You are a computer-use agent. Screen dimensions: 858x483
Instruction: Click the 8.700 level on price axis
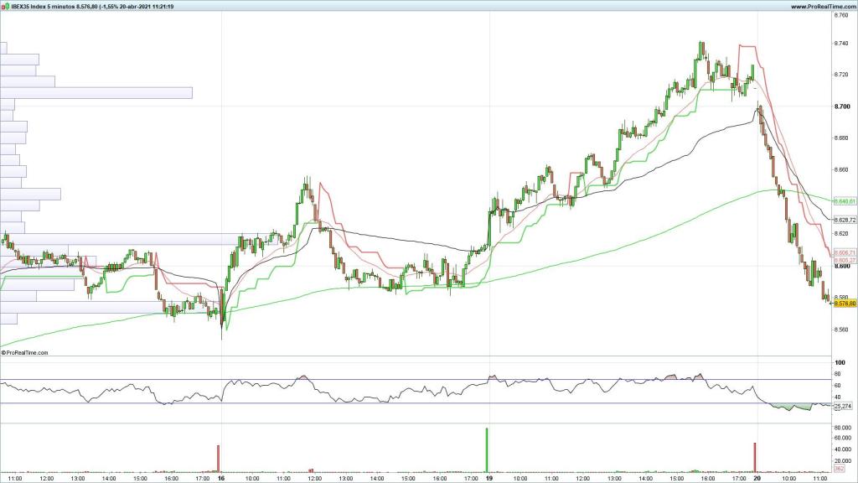click(842, 106)
